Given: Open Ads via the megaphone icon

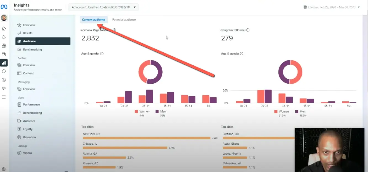Looking at the screenshot, I should click(x=4, y=88).
